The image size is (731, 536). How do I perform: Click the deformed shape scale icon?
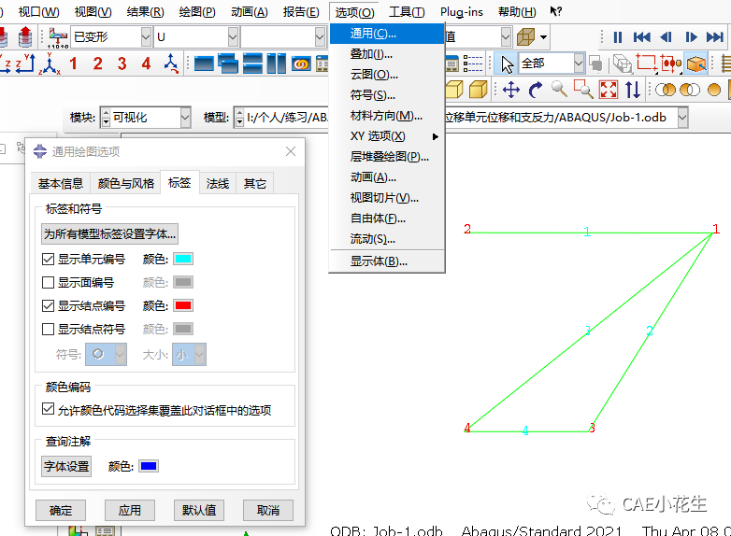[x=58, y=37]
